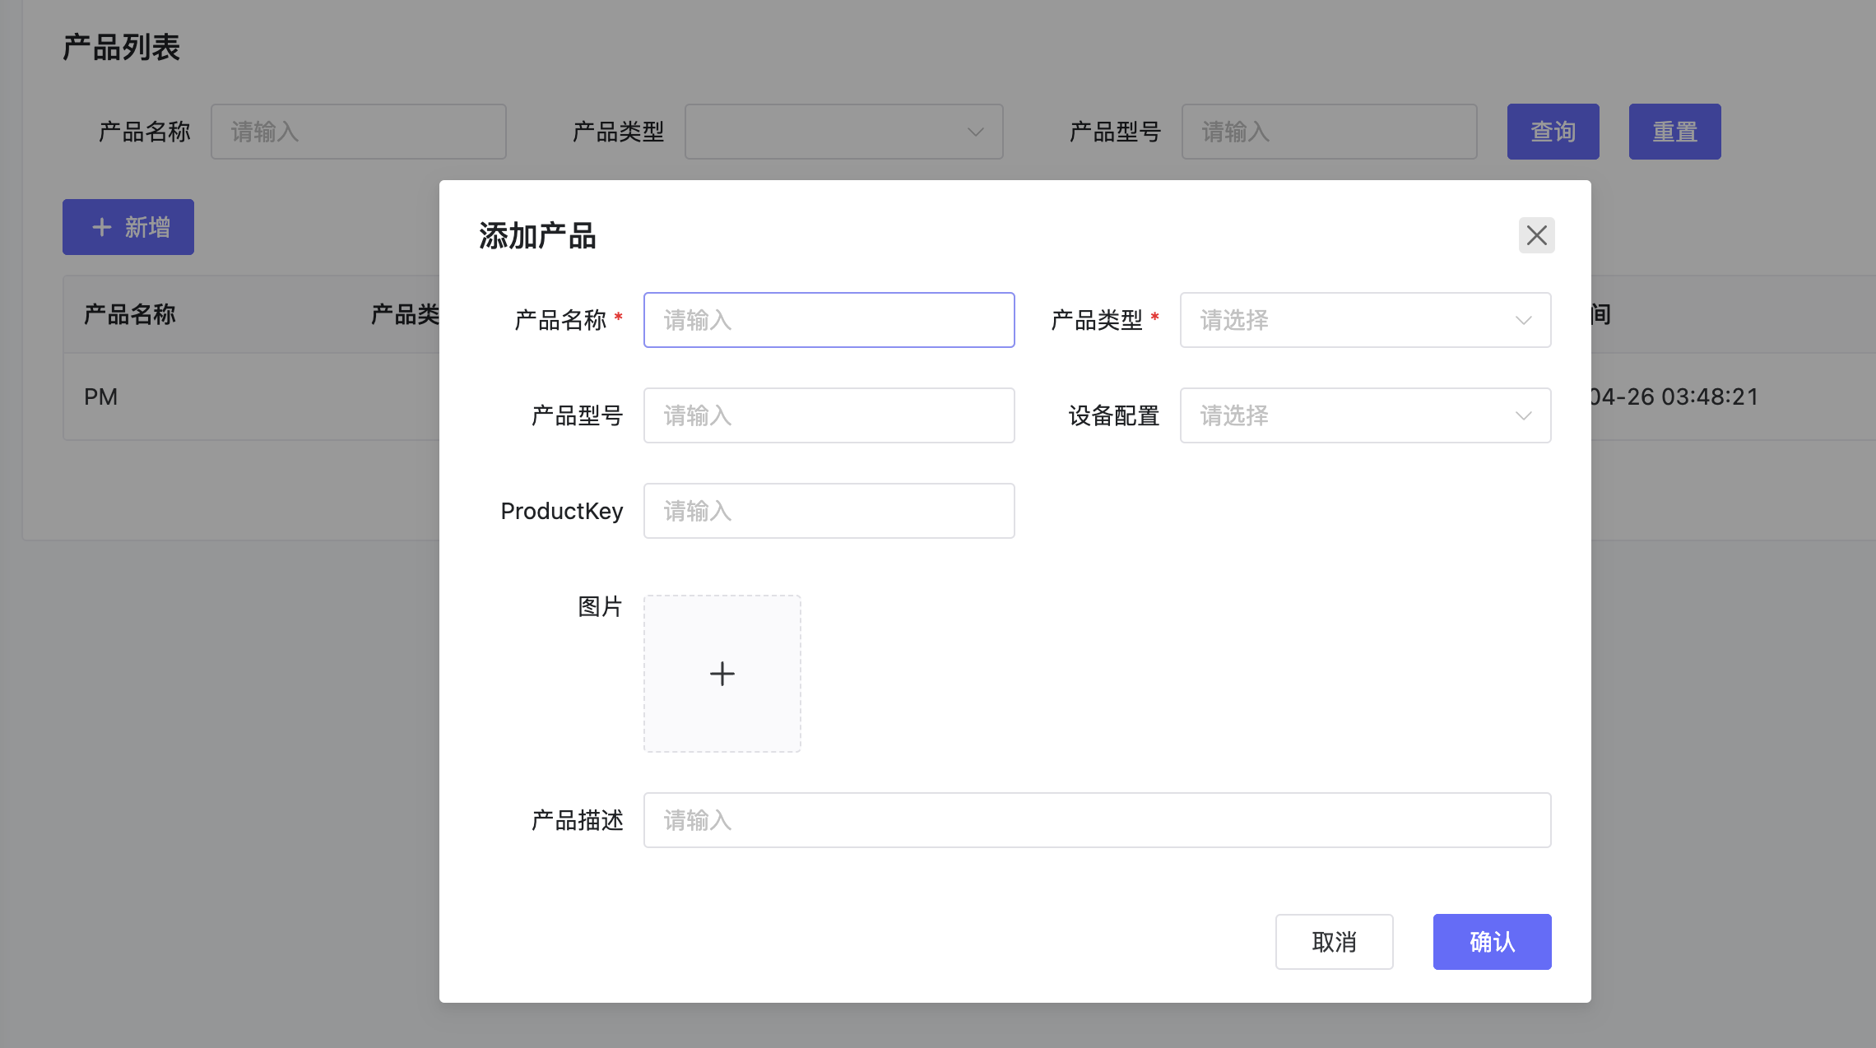The height and width of the screenshot is (1048, 1876).
Task: Focus the 产品名称 input in the dialog
Action: click(x=828, y=320)
